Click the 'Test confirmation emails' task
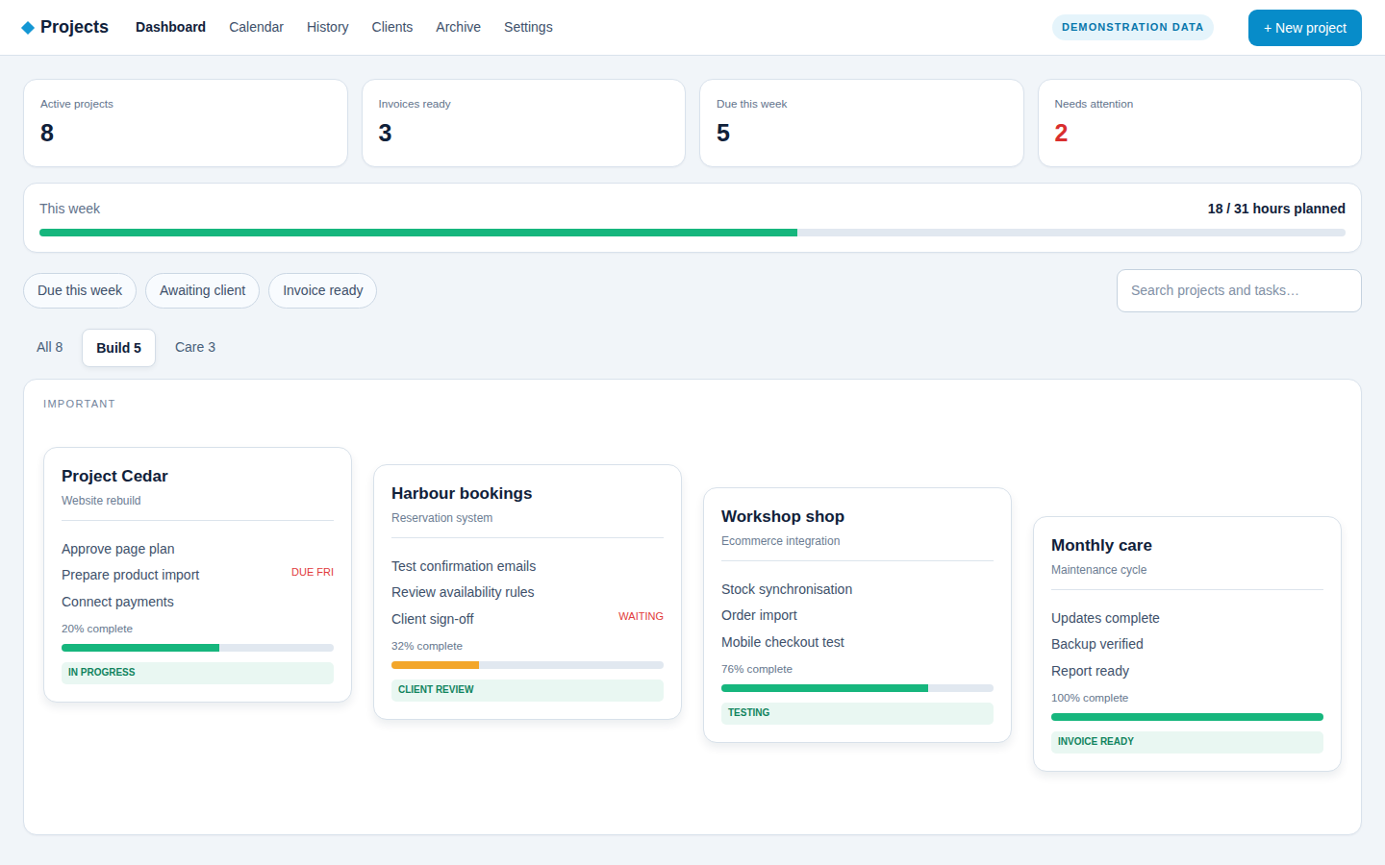The width and height of the screenshot is (1385, 865). [464, 566]
